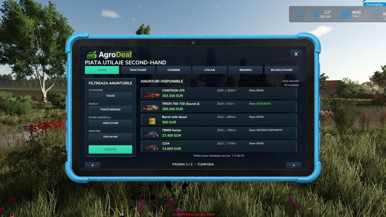Screen dimensions: 386x217
Task: Open the MARCA filter showing TOATE MARCILE
Action: [x=110, y=109]
